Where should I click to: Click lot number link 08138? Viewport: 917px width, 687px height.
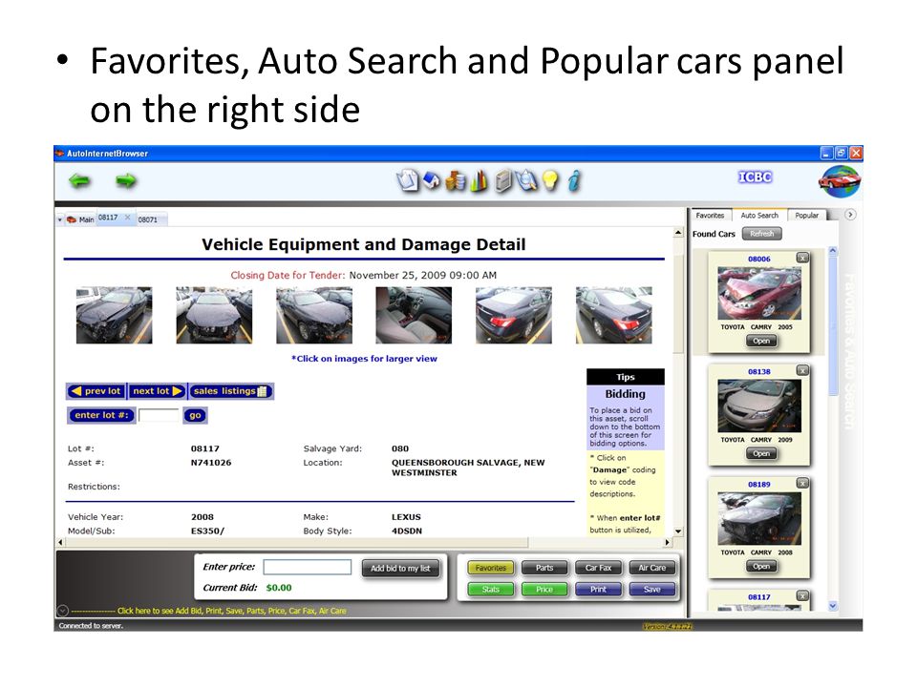point(759,371)
